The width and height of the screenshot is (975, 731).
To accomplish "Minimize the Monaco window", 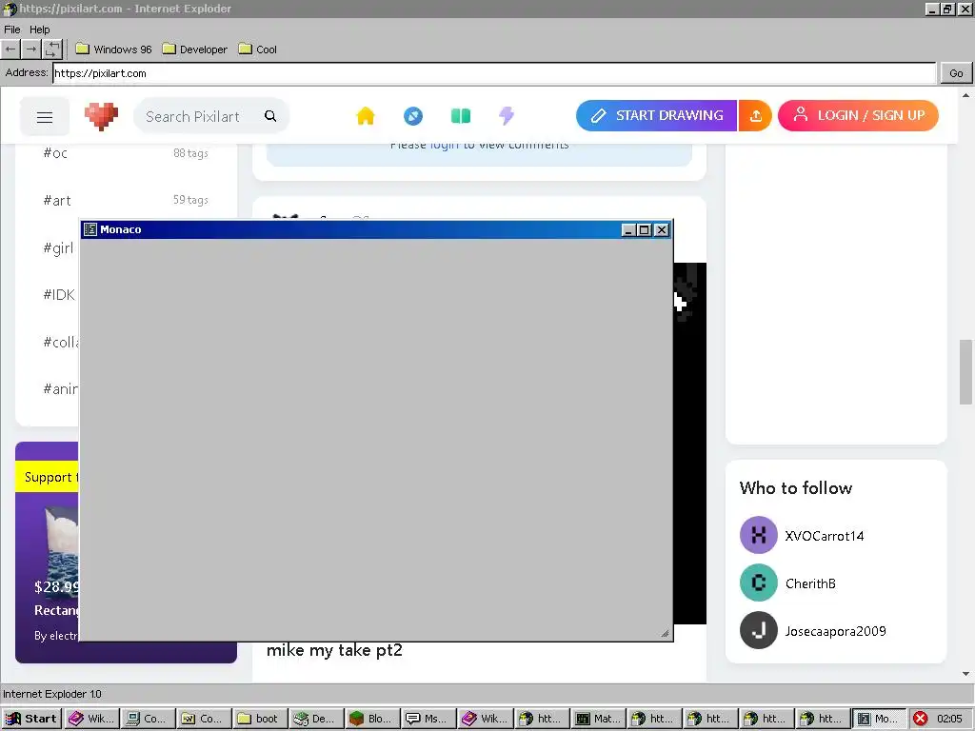I will [x=628, y=230].
